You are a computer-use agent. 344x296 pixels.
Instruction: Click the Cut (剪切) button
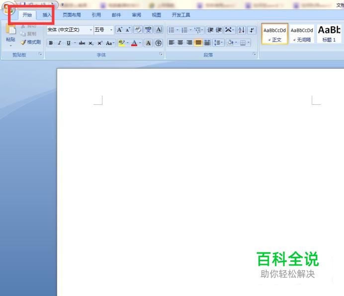28,26
